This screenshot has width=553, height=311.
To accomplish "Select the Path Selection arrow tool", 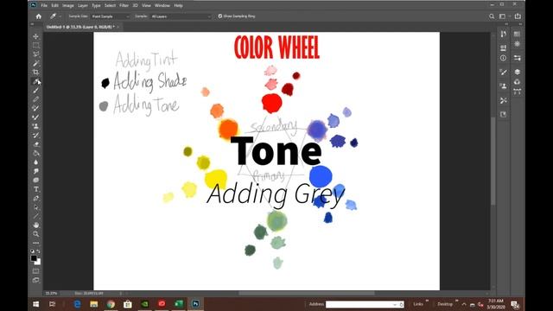I will pos(36,207).
